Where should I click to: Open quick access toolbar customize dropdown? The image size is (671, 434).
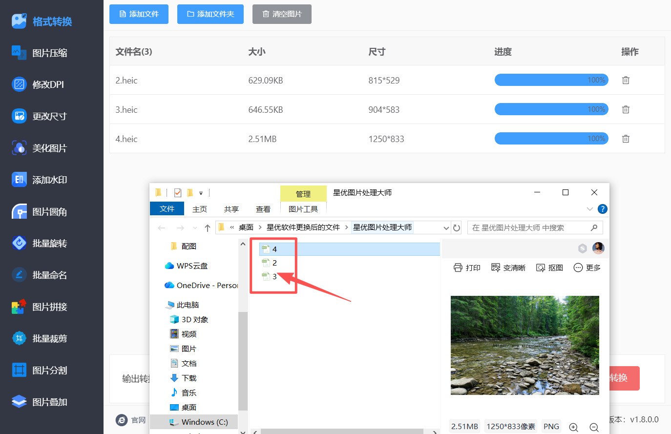(x=201, y=193)
